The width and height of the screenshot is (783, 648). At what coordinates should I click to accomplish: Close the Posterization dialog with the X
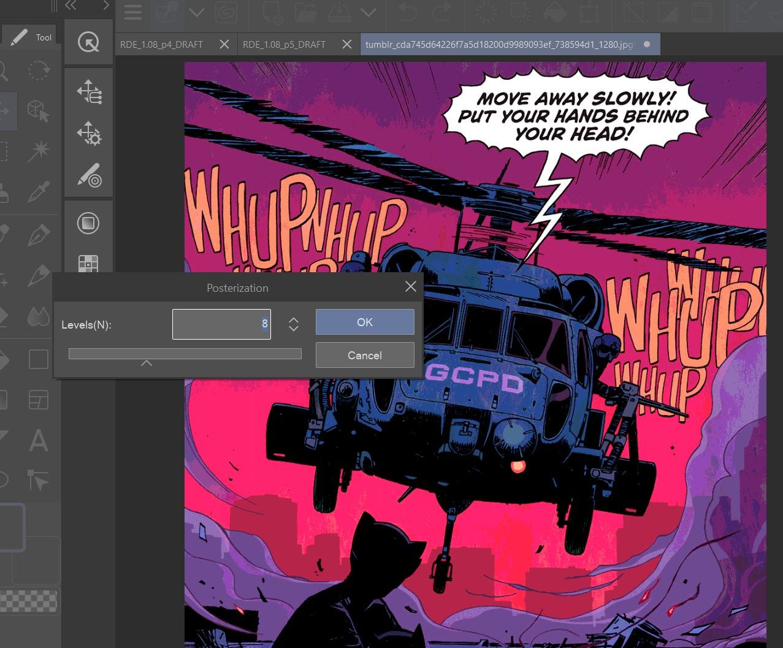pyautogui.click(x=411, y=286)
